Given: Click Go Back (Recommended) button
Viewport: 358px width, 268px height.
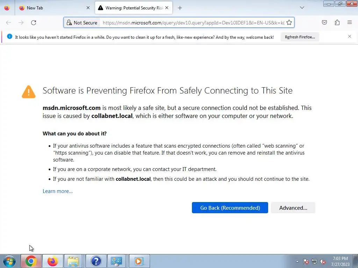Looking at the screenshot, I should (230, 208).
